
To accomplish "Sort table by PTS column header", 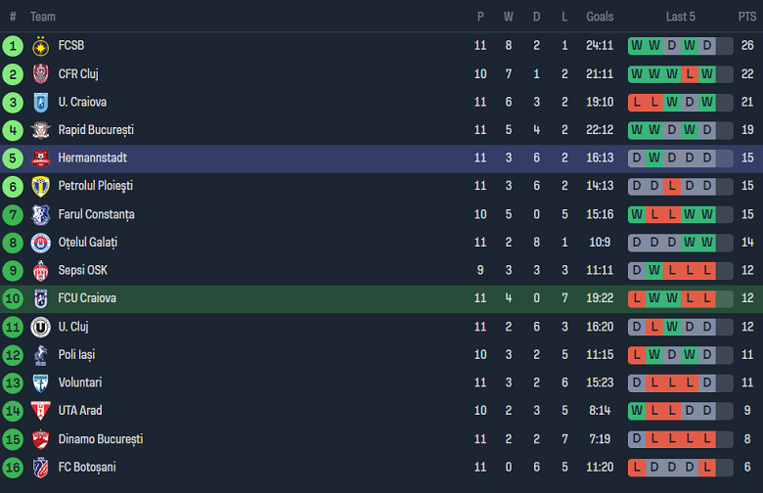I will click(747, 17).
